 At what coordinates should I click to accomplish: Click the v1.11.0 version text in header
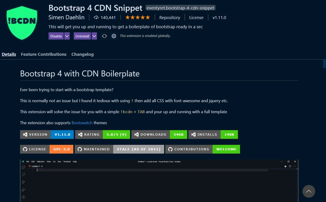[x=219, y=17]
